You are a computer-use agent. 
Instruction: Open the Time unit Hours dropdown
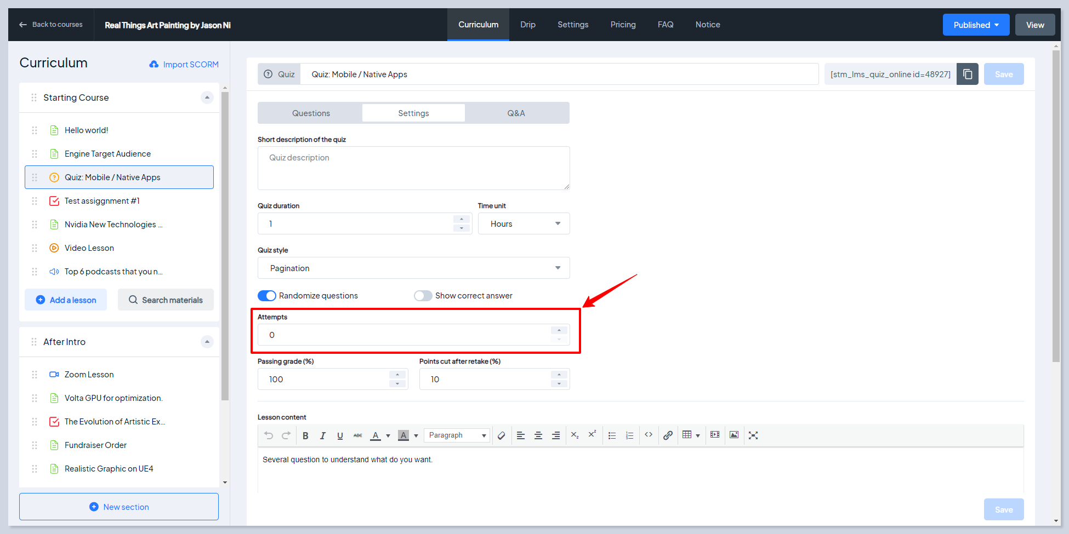[x=524, y=223]
